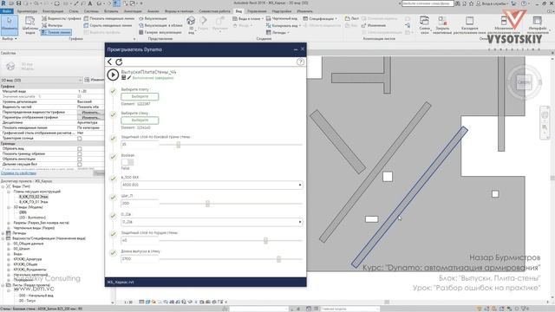Go back in Dynamo Player
Image resolution: width=555 pixels, height=312 pixels.
(x=110, y=62)
